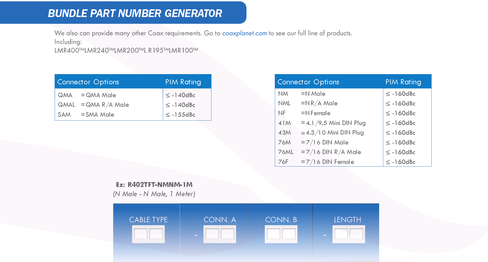Viewport: 488px width, 262px height.
Task: Click the second CONN. A input box
Action: click(x=227, y=234)
